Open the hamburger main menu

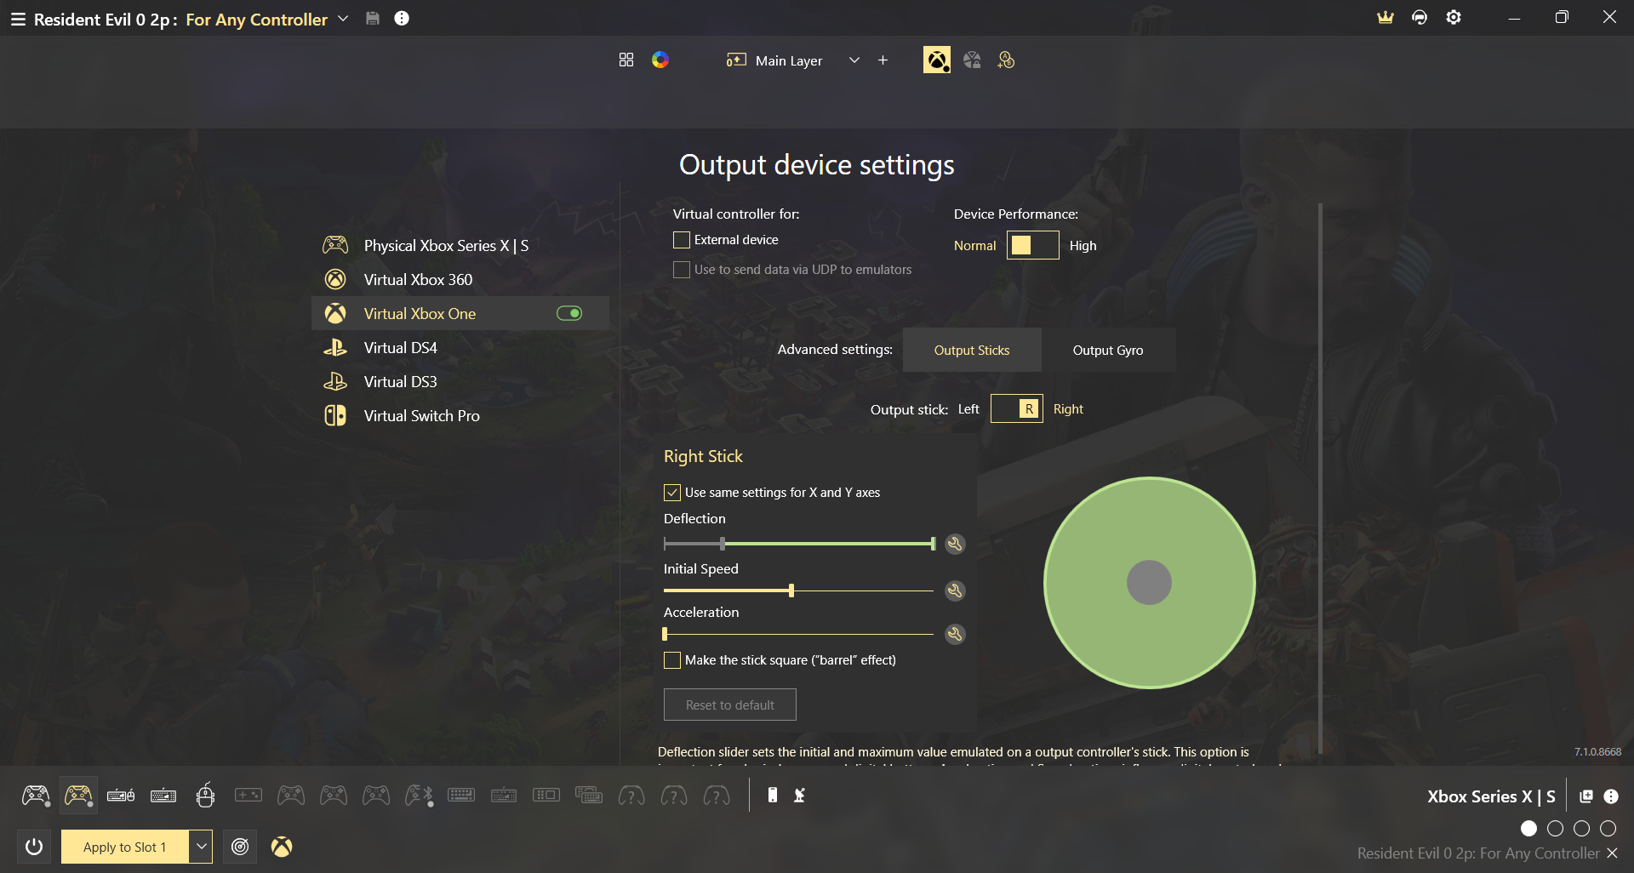(18, 19)
